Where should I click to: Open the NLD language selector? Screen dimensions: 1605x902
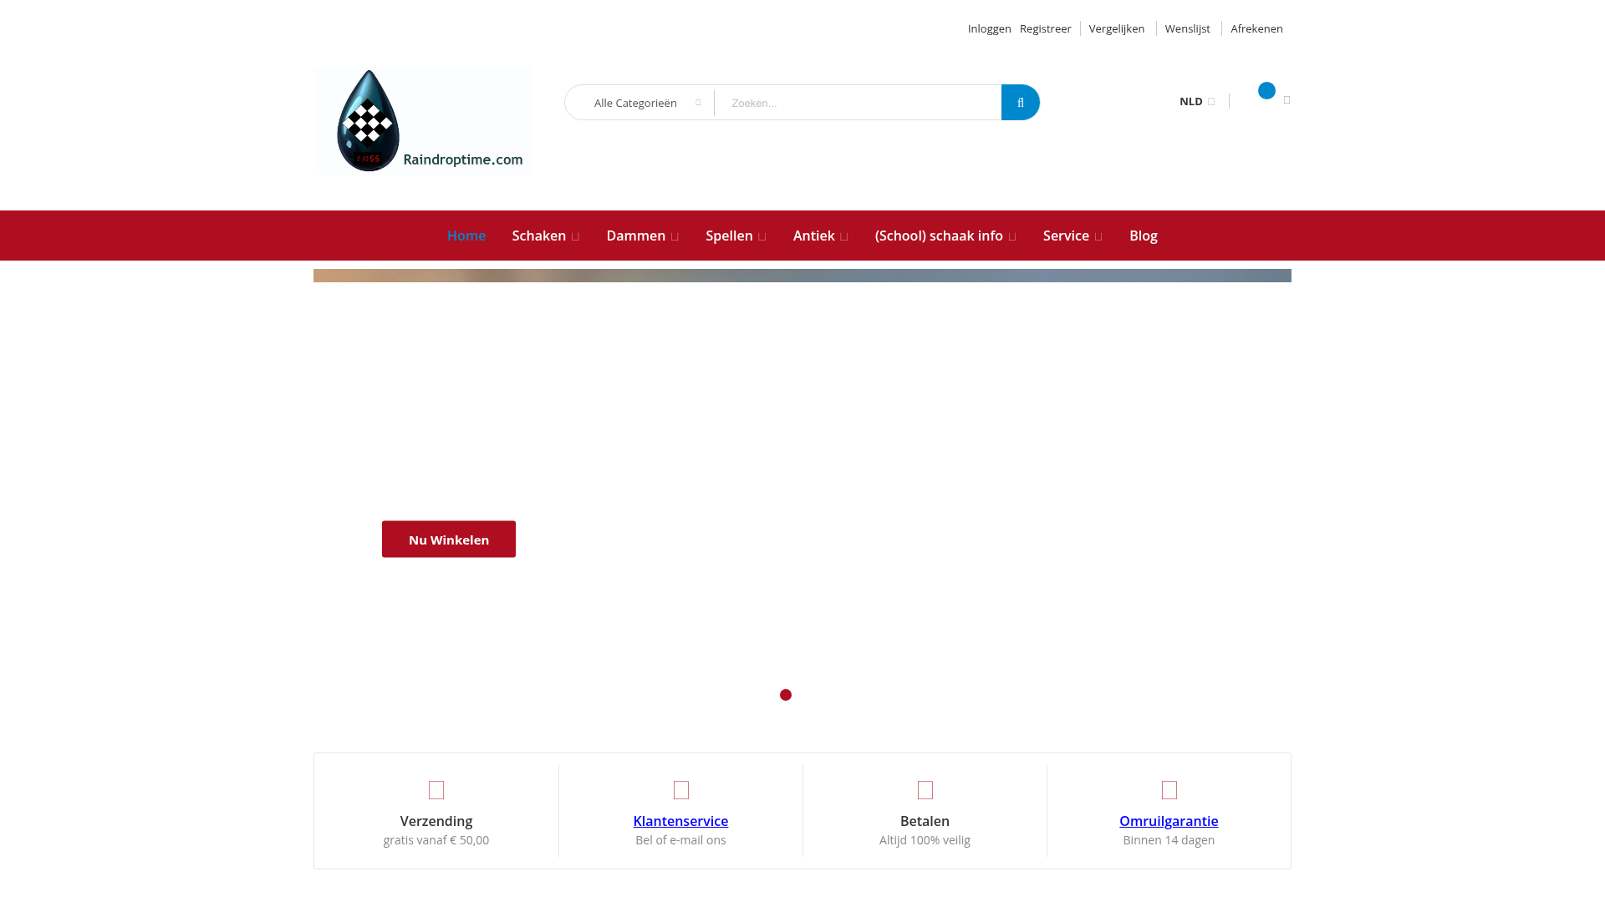click(1197, 101)
